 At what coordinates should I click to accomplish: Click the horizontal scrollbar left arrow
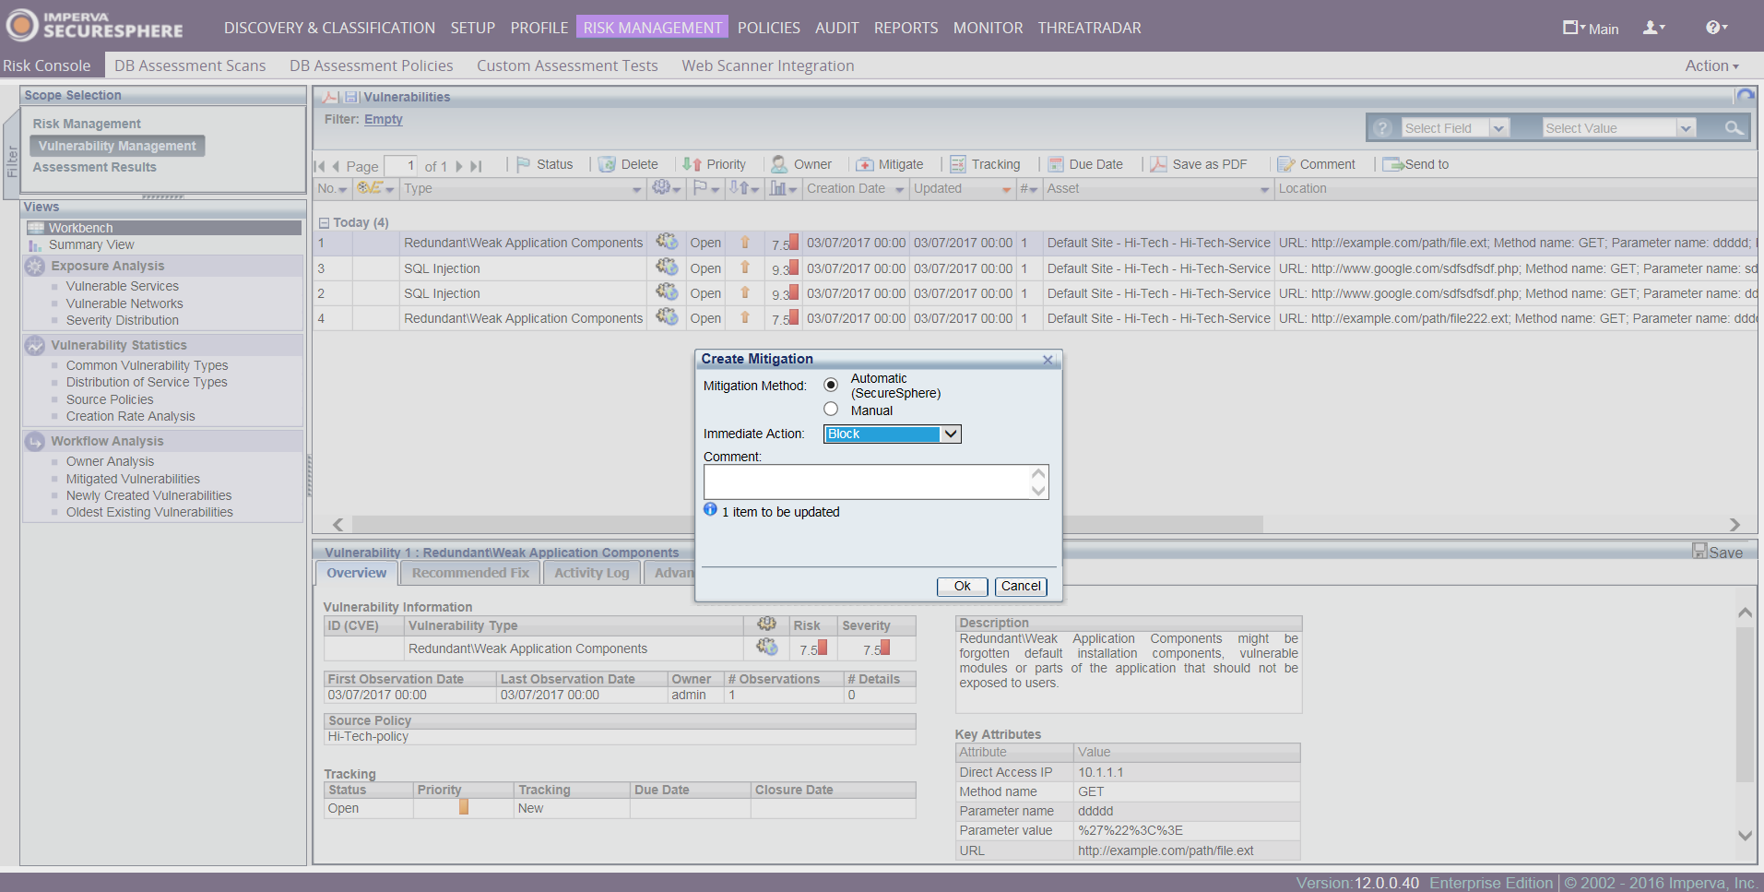pyautogui.click(x=337, y=524)
